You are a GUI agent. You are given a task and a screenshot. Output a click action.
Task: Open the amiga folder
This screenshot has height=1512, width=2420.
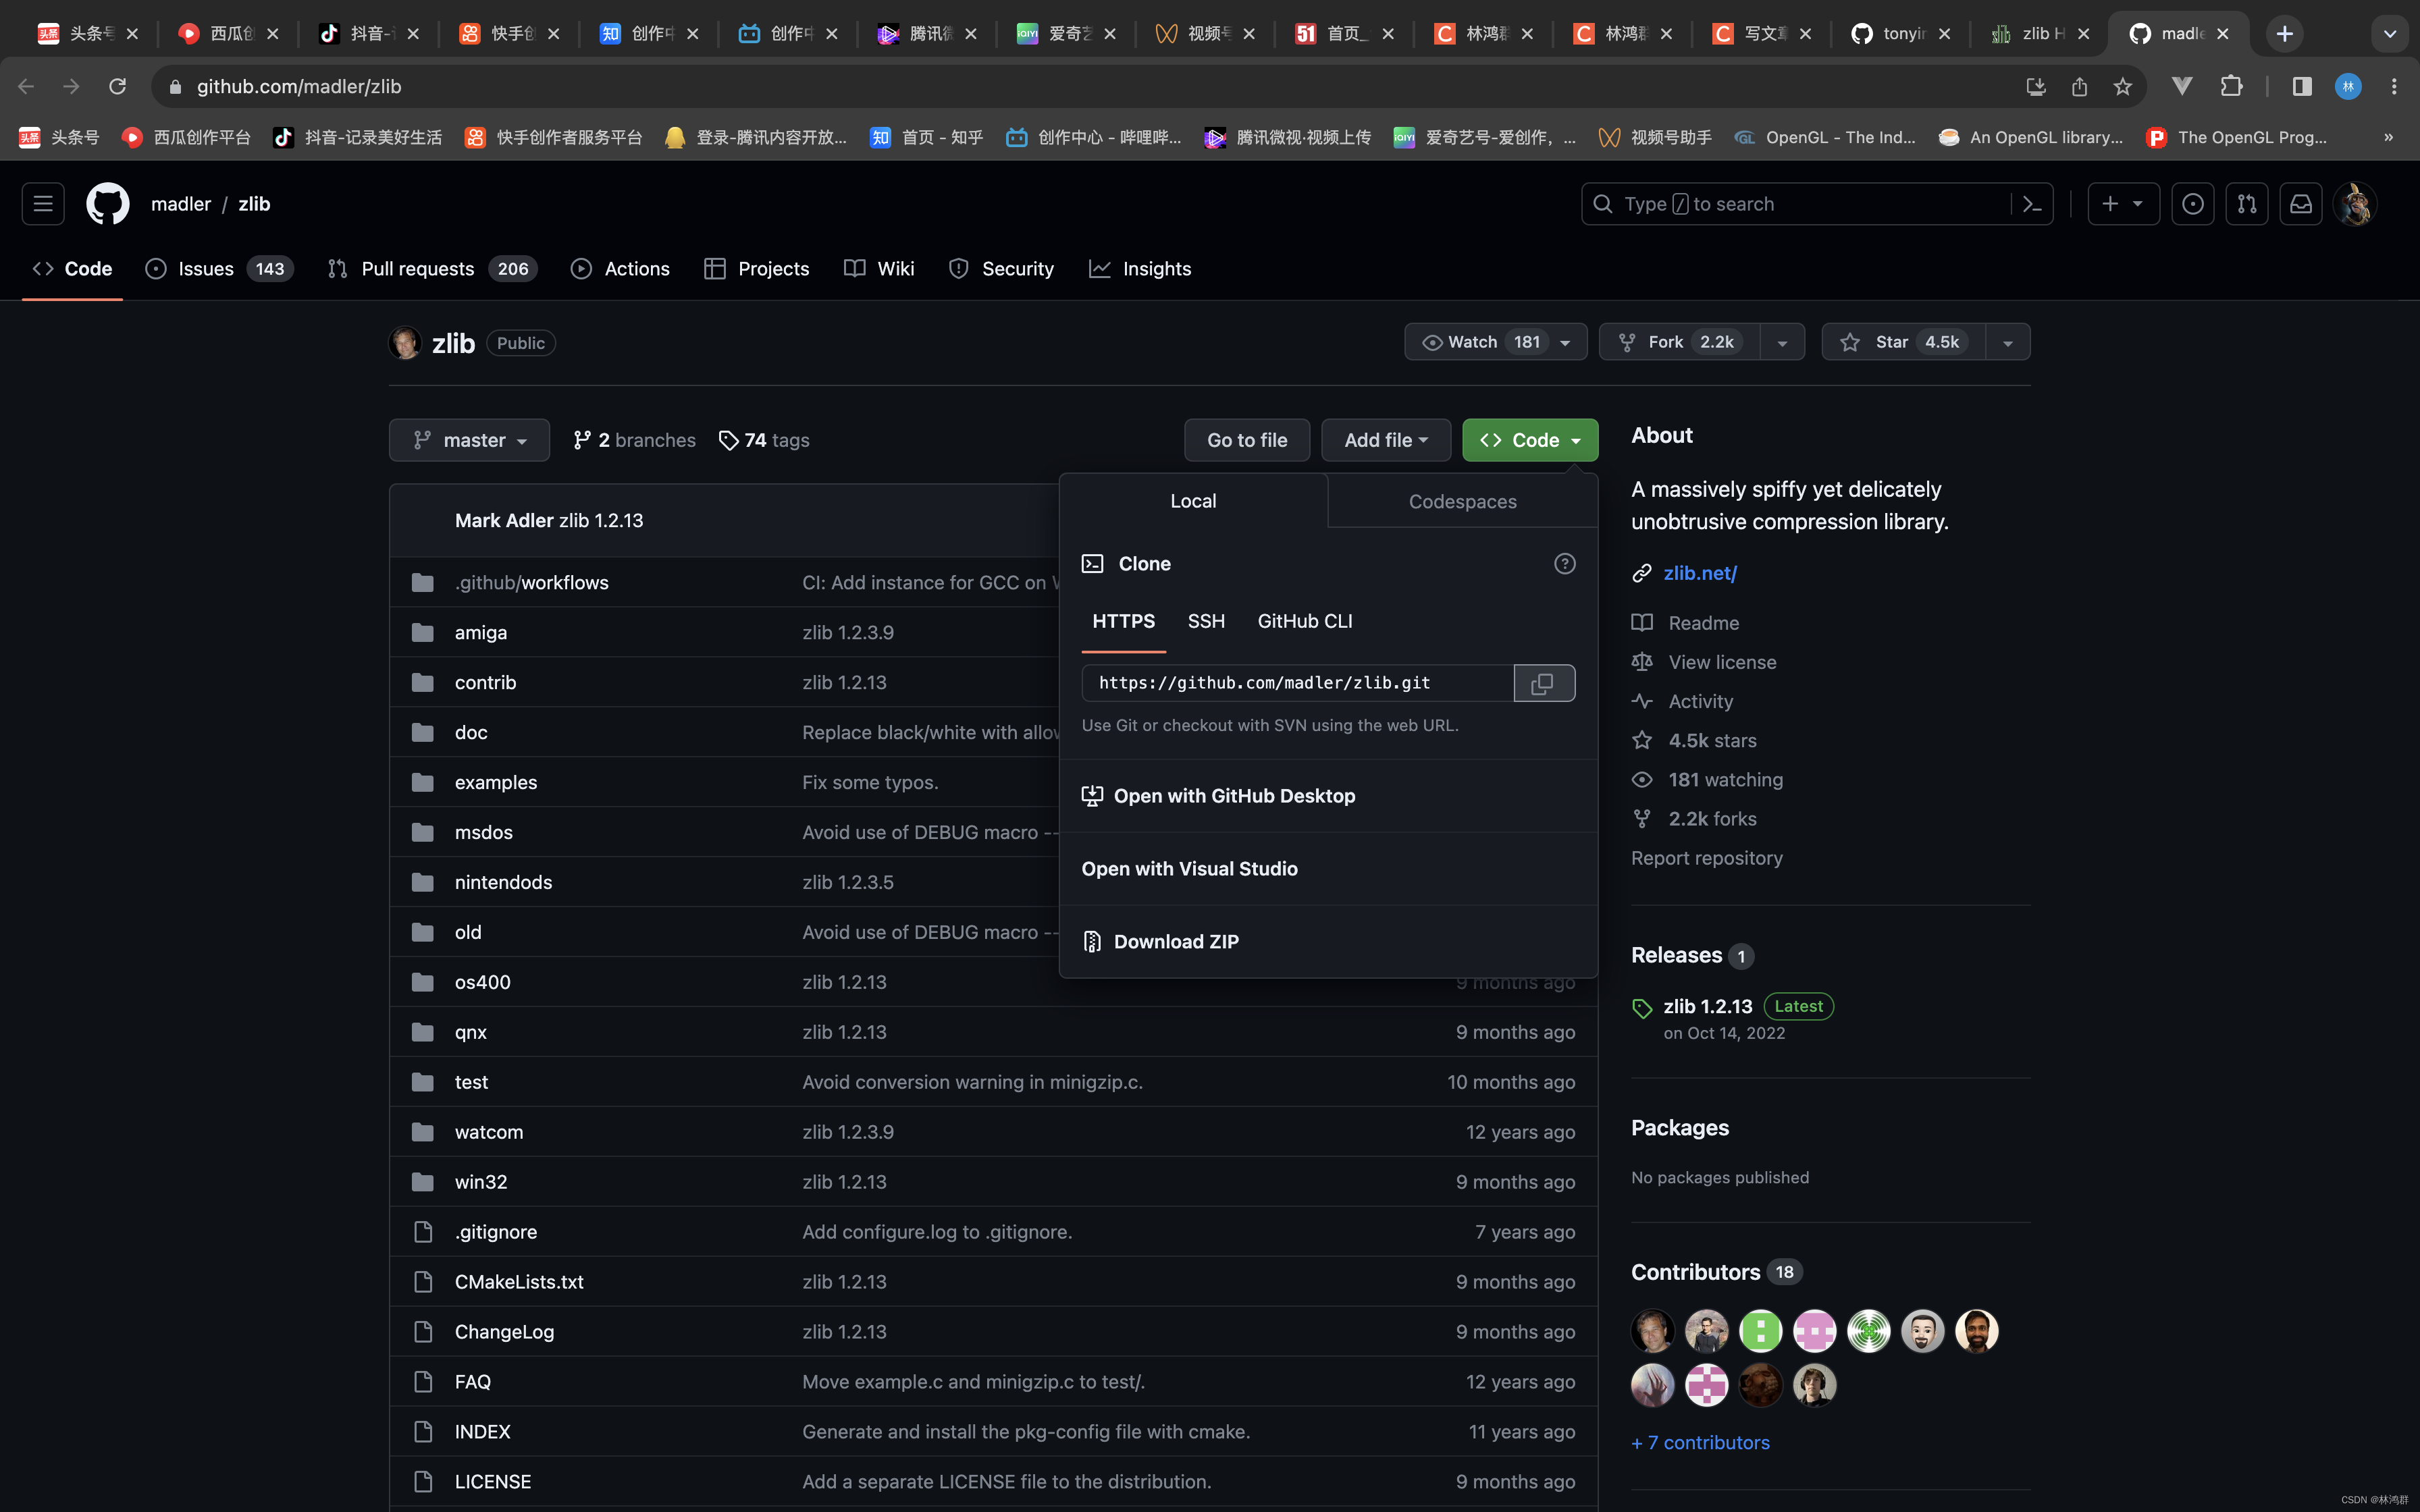[481, 633]
